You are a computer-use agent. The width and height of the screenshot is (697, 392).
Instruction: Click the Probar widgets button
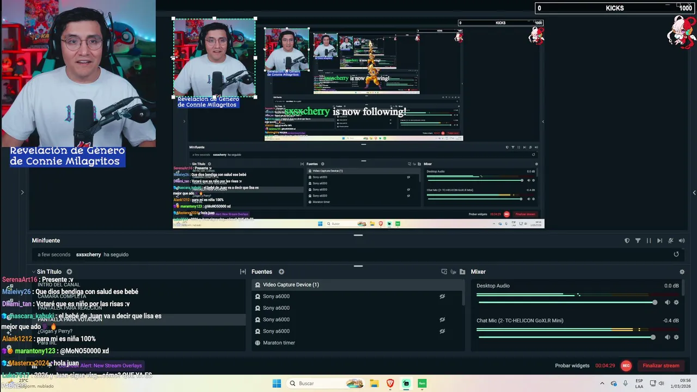tap(572, 366)
